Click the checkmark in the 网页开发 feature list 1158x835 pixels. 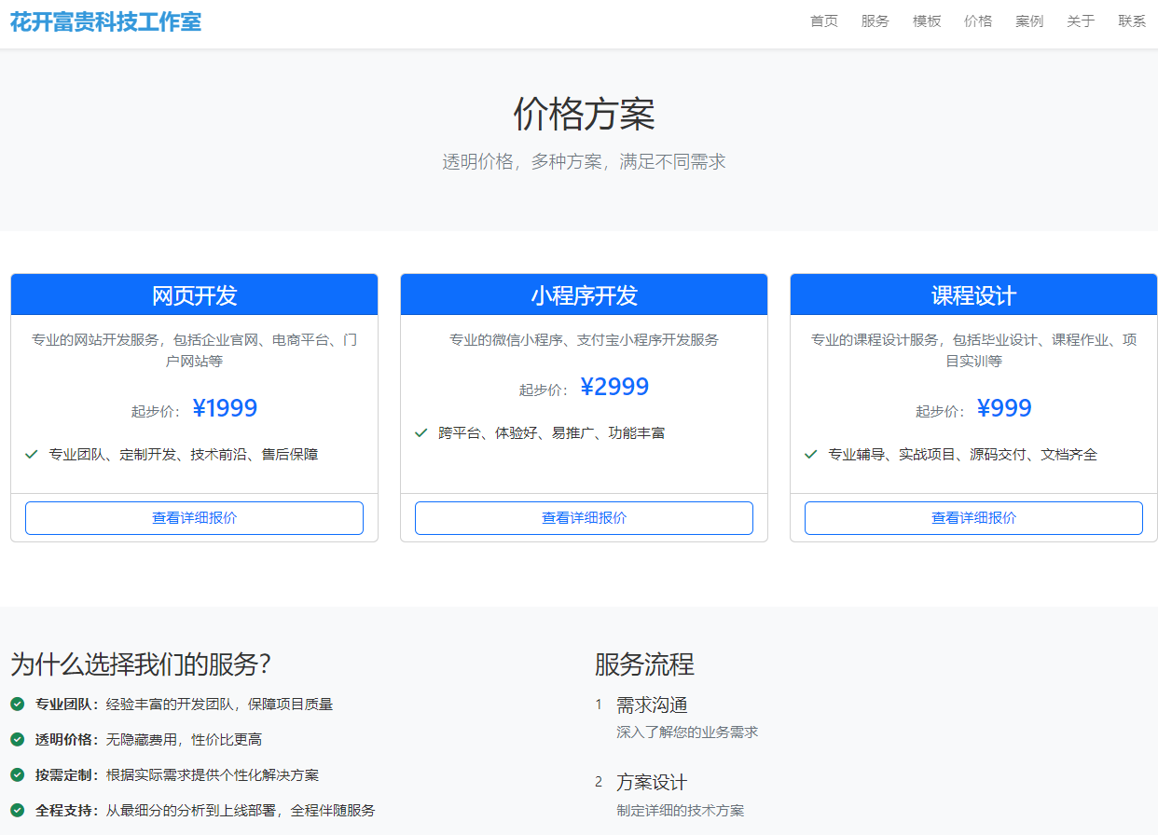pos(29,454)
